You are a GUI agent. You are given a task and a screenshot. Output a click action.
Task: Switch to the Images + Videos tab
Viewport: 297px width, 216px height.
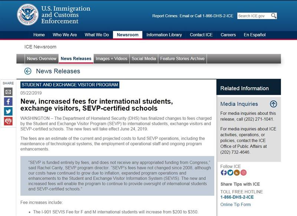click(x=111, y=59)
